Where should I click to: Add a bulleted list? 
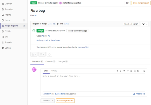[x=131, y=71]
